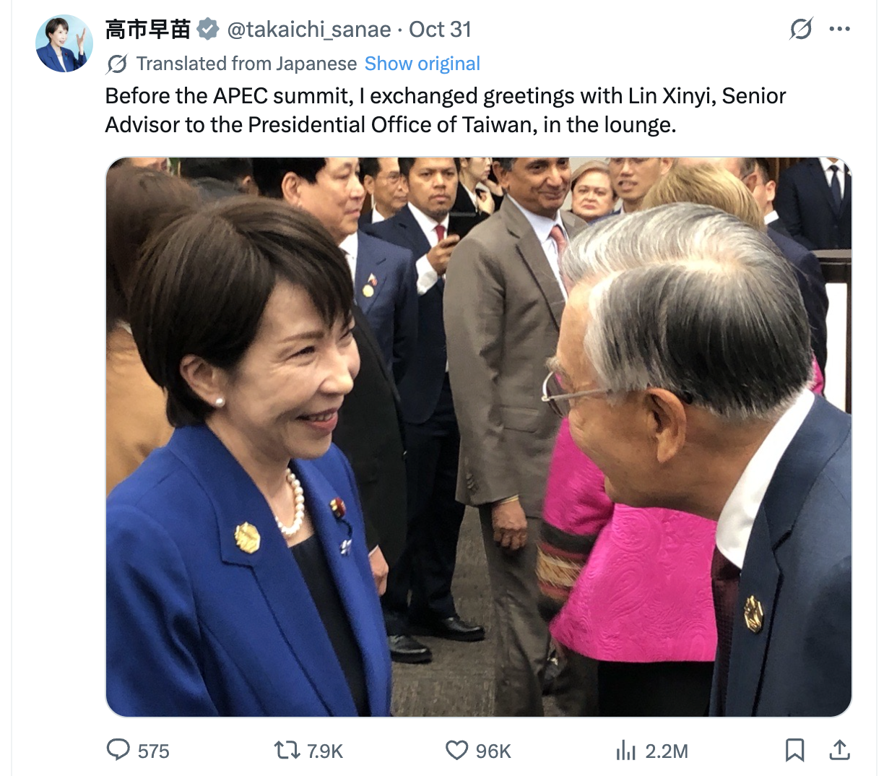Open the 575 replies count

(x=153, y=751)
